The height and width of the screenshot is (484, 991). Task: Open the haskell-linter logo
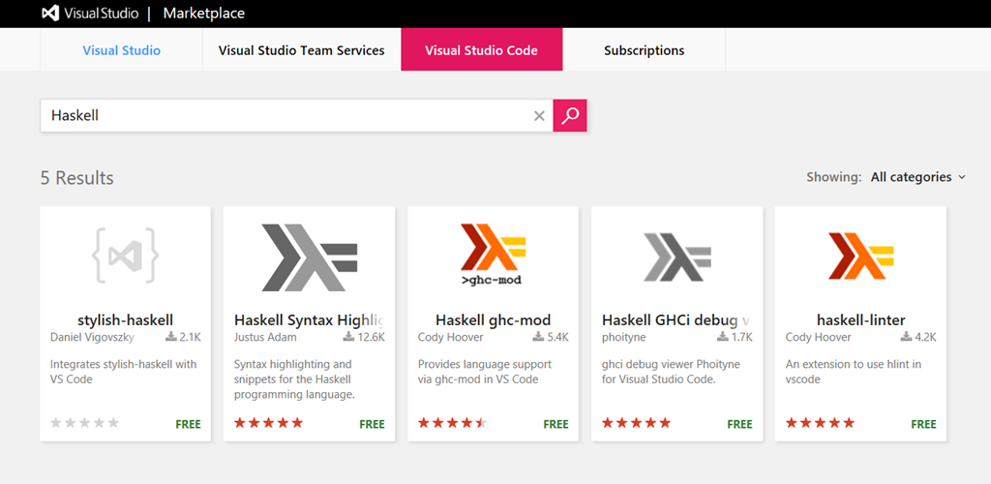(860, 256)
